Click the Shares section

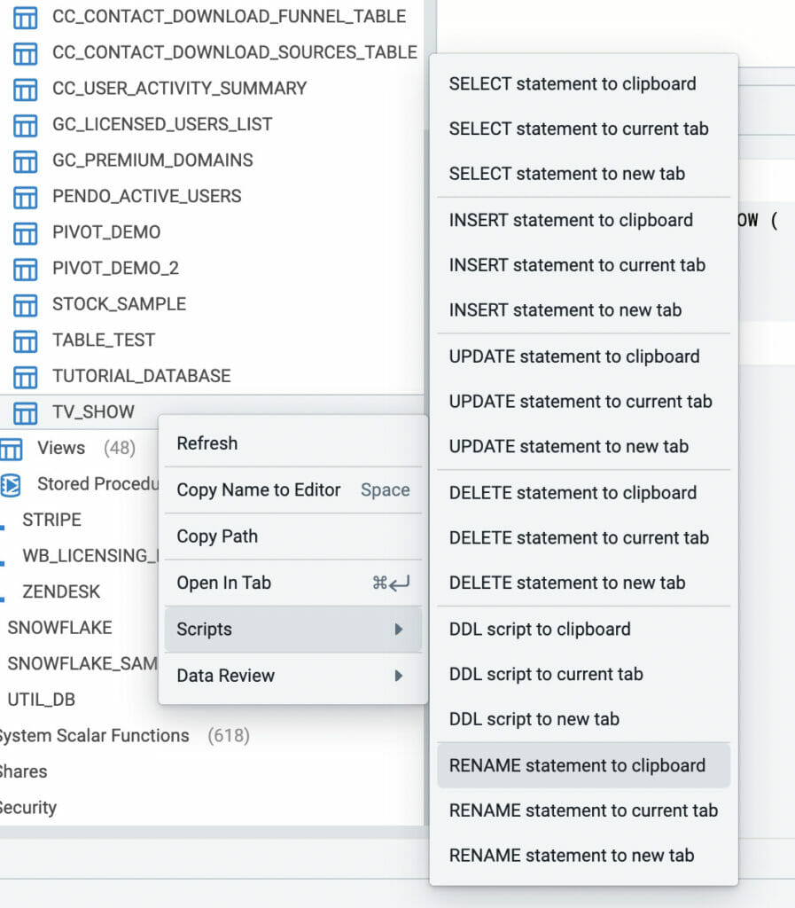pyautogui.click(x=24, y=771)
